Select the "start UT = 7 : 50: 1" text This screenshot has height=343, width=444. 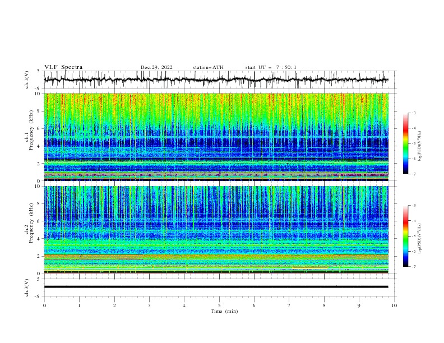[271, 67]
